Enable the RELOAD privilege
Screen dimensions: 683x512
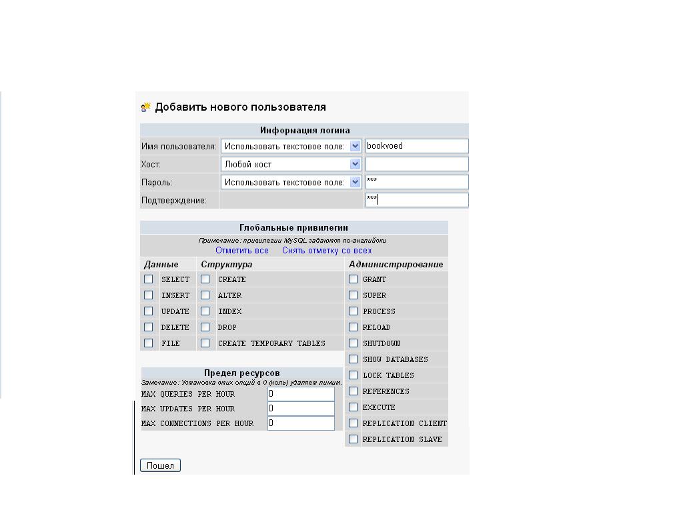[354, 327]
